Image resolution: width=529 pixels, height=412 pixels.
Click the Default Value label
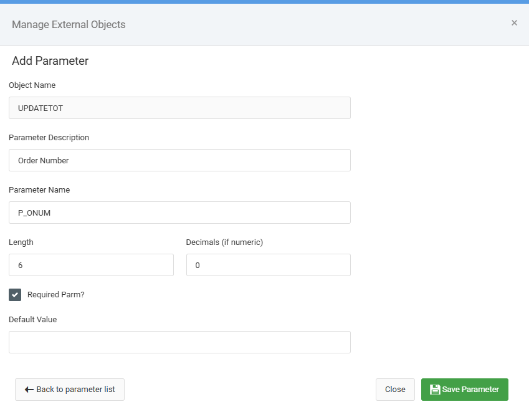click(33, 320)
